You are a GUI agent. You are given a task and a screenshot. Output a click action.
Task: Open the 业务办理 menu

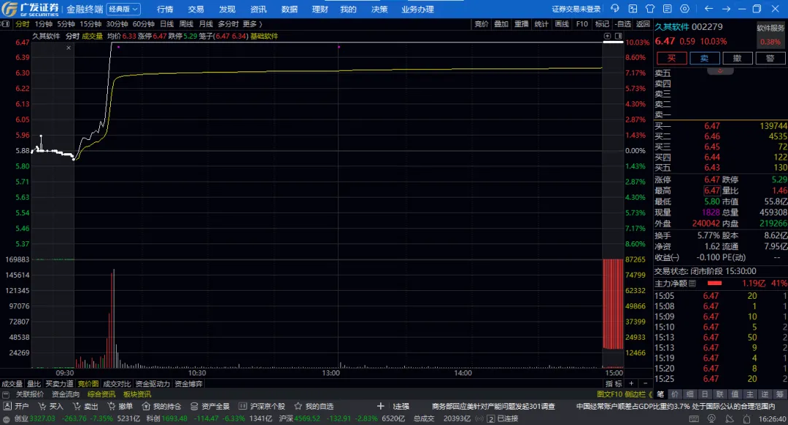click(x=417, y=9)
